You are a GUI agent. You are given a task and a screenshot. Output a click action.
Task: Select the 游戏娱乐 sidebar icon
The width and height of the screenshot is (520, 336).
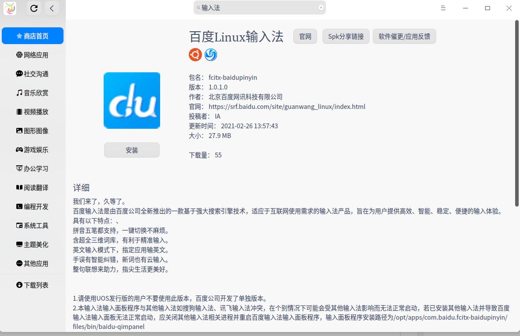pyautogui.click(x=19, y=149)
